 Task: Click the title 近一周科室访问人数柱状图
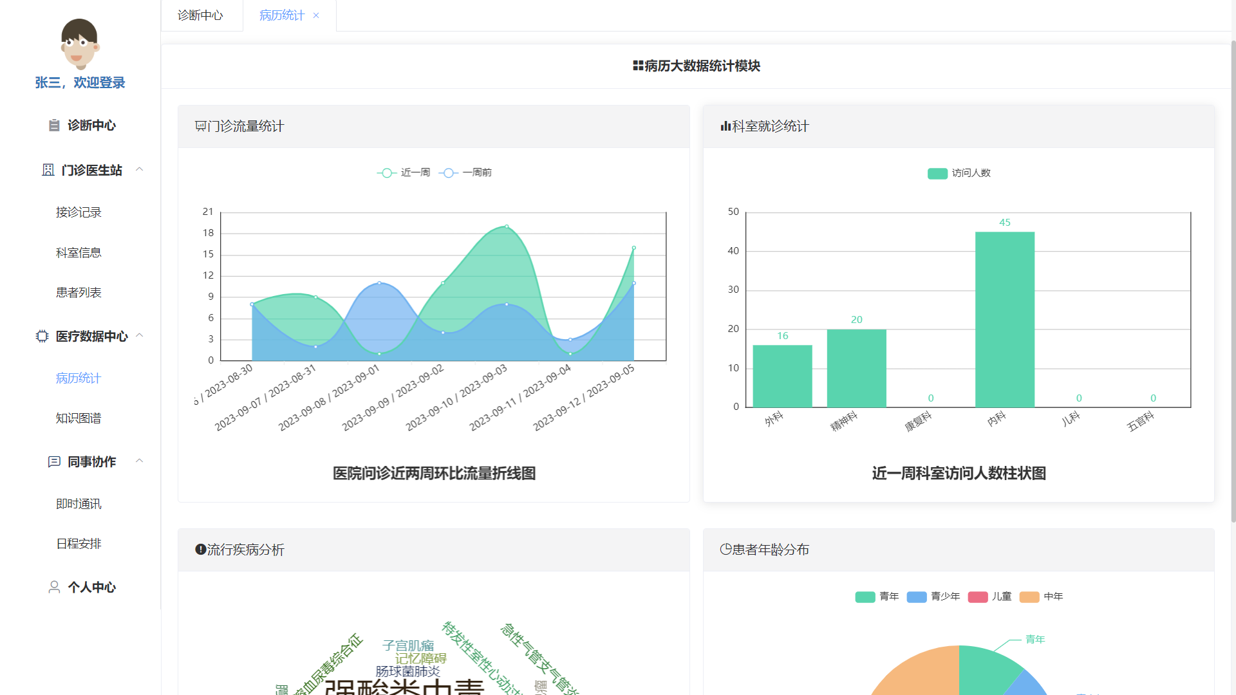point(959,474)
